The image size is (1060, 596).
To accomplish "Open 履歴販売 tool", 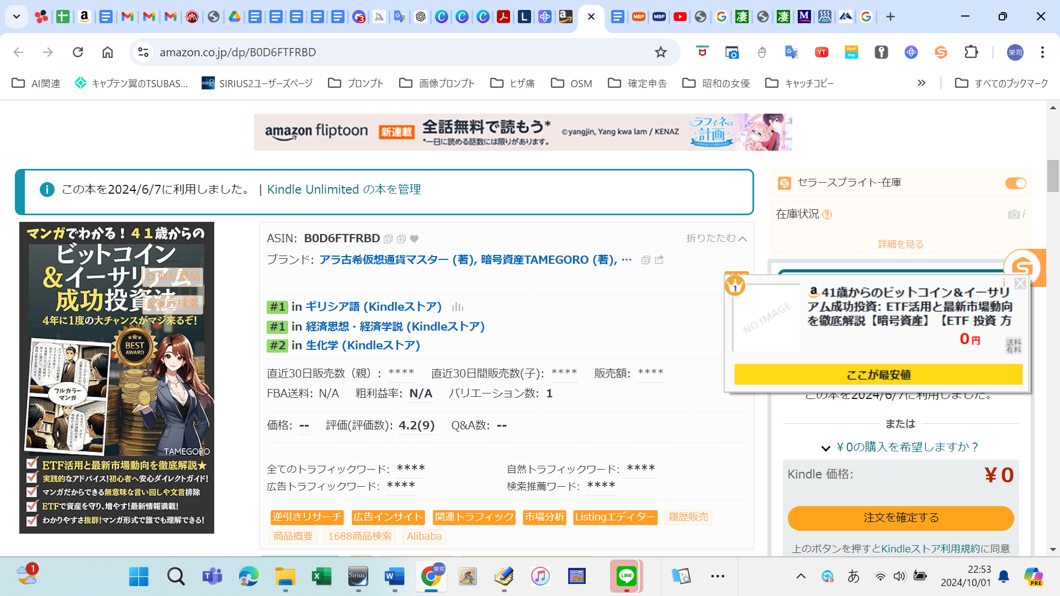I will 688,517.
